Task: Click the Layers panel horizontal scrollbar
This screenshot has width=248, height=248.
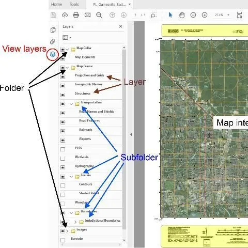Action: coord(91,244)
